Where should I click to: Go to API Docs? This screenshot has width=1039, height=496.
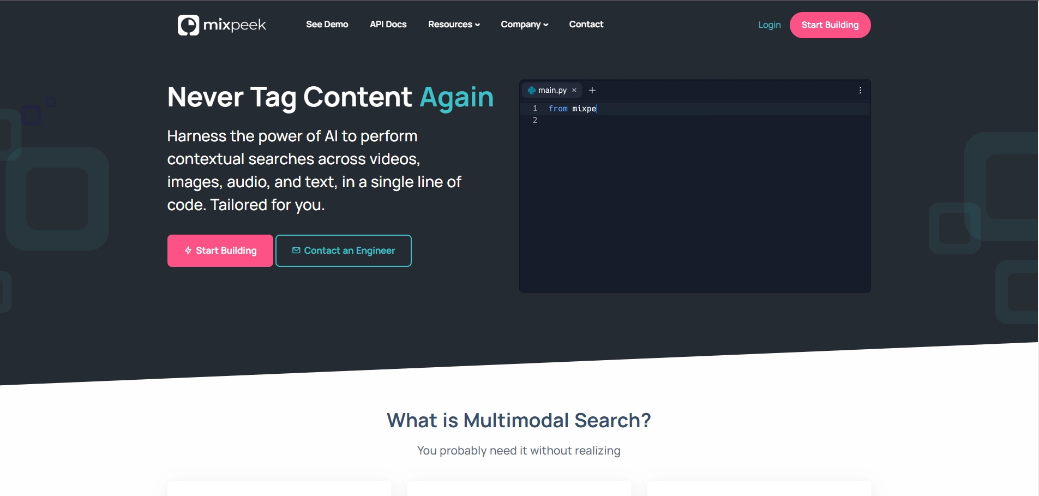click(x=388, y=25)
